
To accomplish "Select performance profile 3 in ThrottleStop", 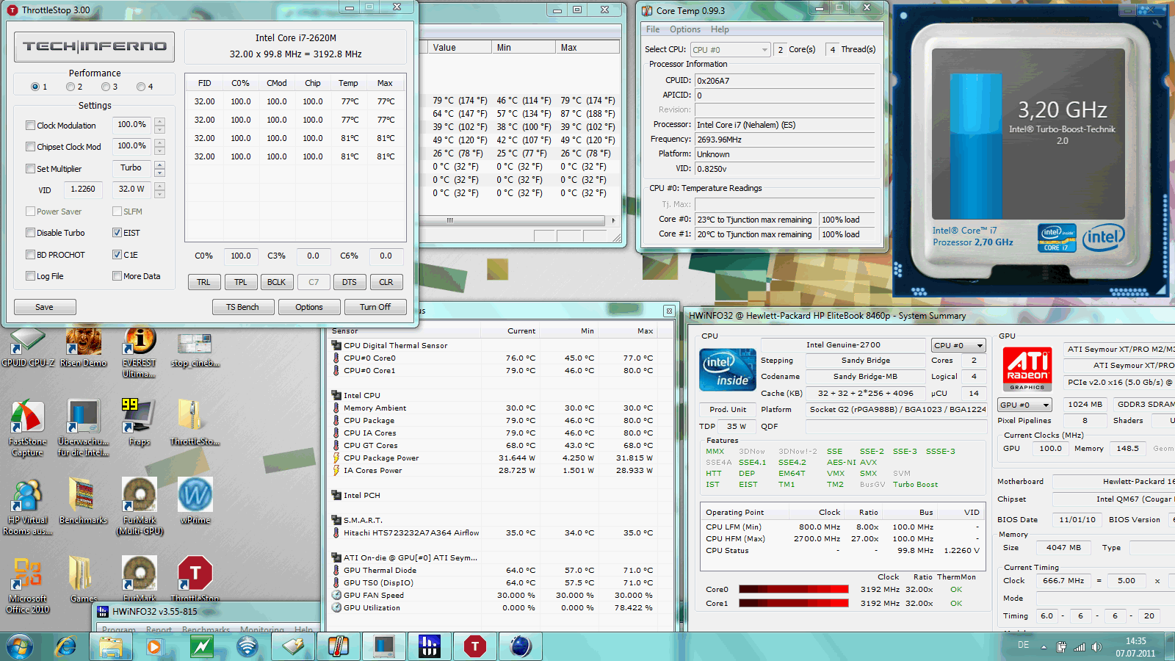I will (x=106, y=87).
